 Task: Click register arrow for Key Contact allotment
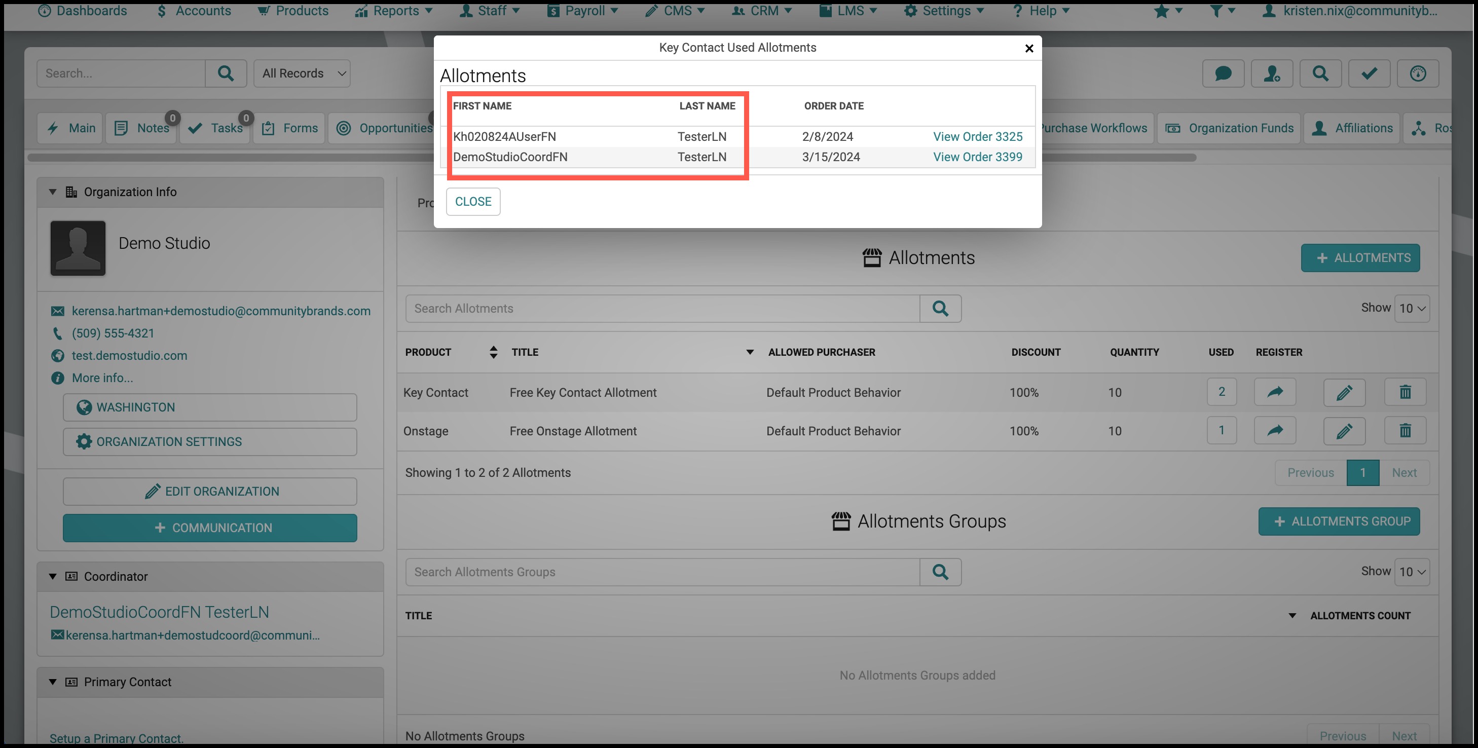pos(1275,392)
